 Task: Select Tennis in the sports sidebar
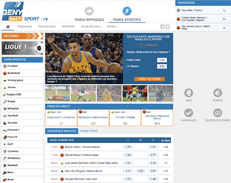point(22,87)
